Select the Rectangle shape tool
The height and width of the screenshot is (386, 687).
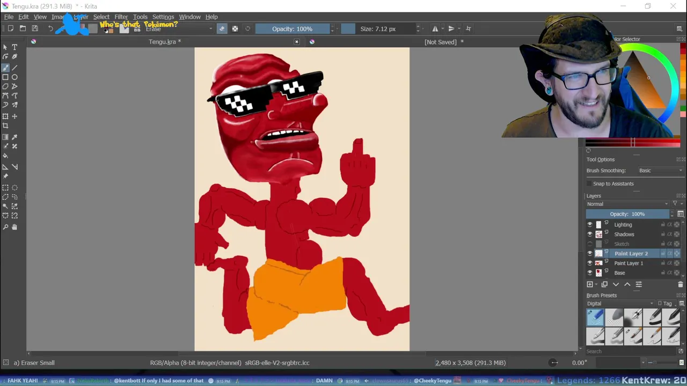tap(5, 77)
